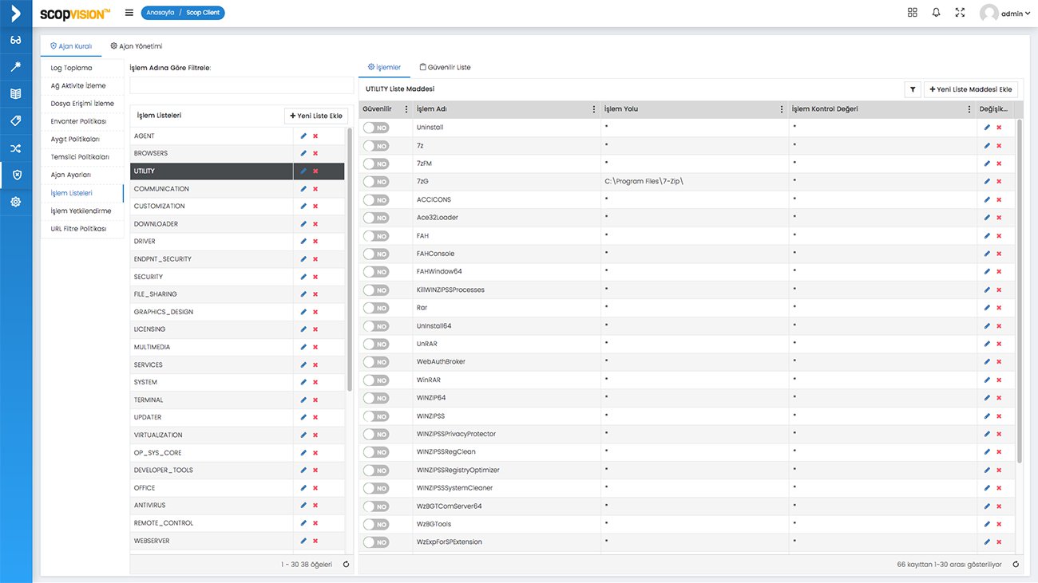Edit the WinRAR process entry
1038x583 pixels.
coord(987,380)
